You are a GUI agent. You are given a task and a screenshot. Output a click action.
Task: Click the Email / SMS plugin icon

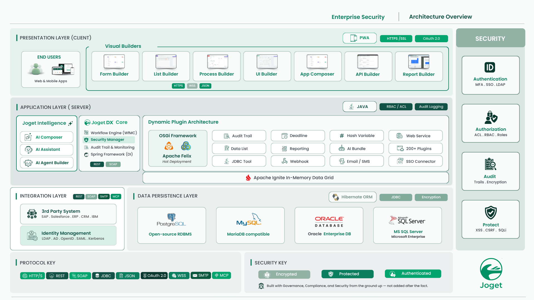[x=342, y=161]
